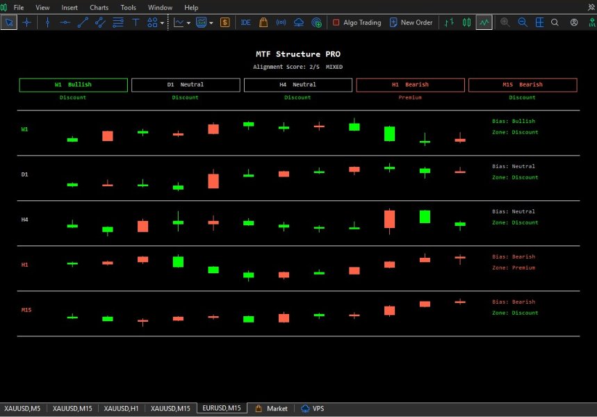The height and width of the screenshot is (417, 597).
Task: Switch chart to line chart mode
Action: tap(484, 22)
